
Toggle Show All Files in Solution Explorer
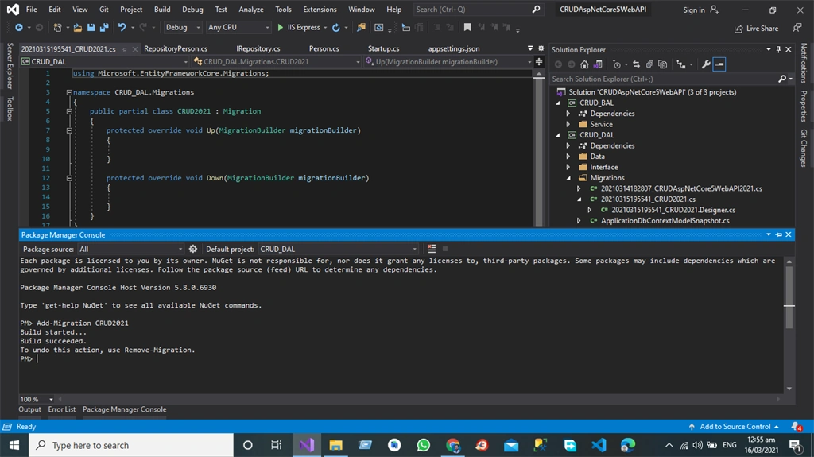pos(662,64)
